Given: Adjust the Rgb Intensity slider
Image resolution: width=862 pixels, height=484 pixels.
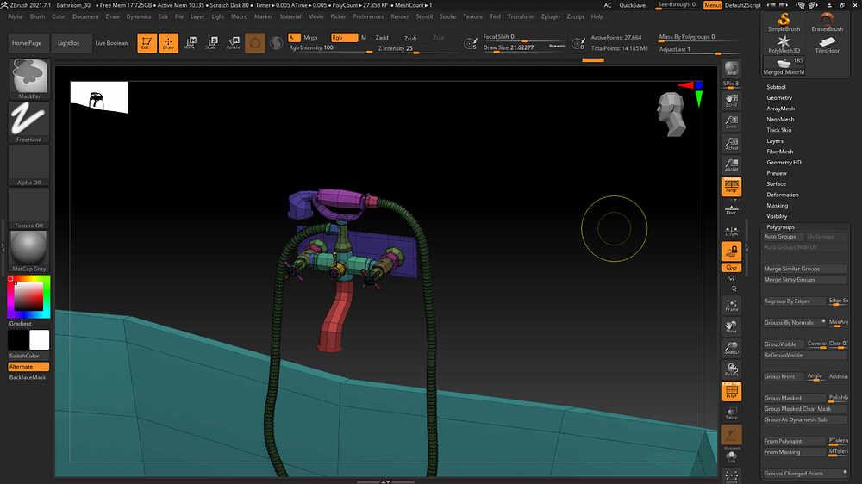Looking at the screenshot, I should [330, 48].
